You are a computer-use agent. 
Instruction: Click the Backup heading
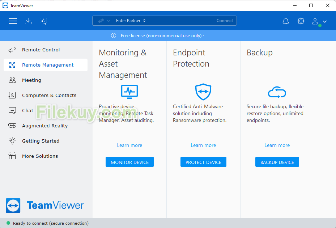(259, 52)
